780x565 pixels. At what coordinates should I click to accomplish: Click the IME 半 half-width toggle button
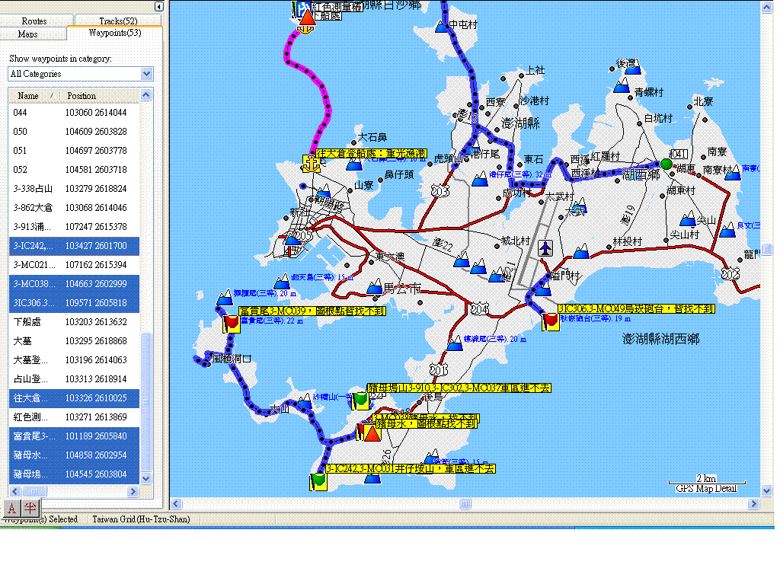point(30,508)
